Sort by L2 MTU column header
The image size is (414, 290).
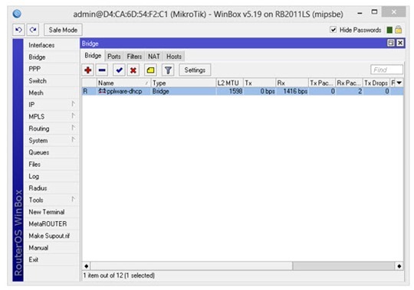(x=229, y=83)
